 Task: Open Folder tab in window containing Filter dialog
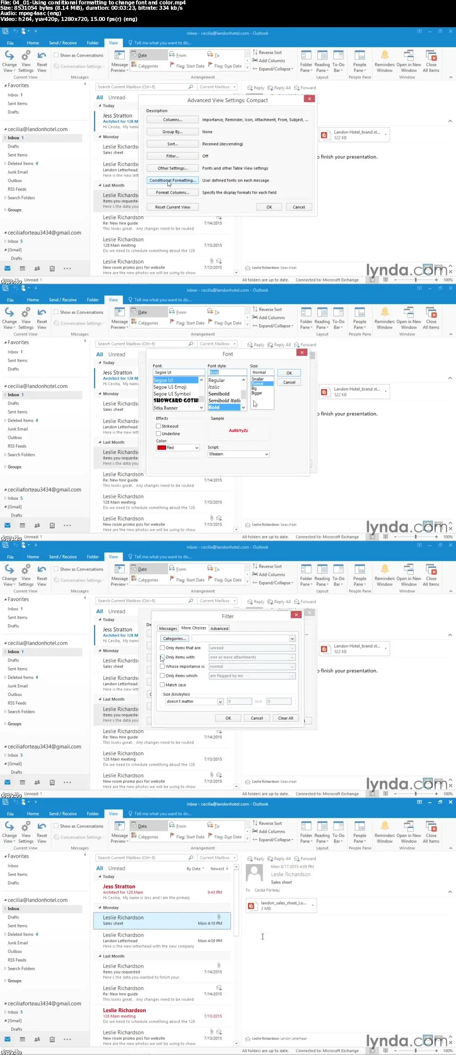(x=93, y=557)
